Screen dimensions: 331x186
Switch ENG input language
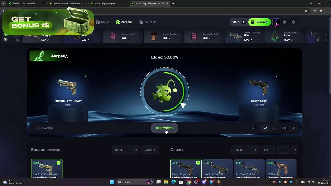[303, 182]
